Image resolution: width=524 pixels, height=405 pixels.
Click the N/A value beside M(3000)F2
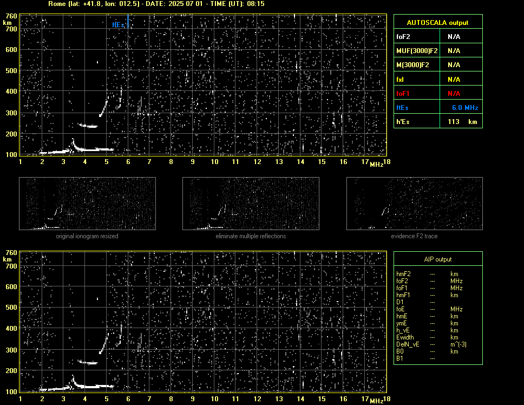[x=454, y=65]
